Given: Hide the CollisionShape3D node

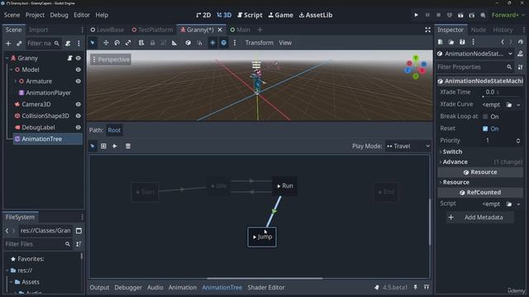Looking at the screenshot, I should [78, 115].
